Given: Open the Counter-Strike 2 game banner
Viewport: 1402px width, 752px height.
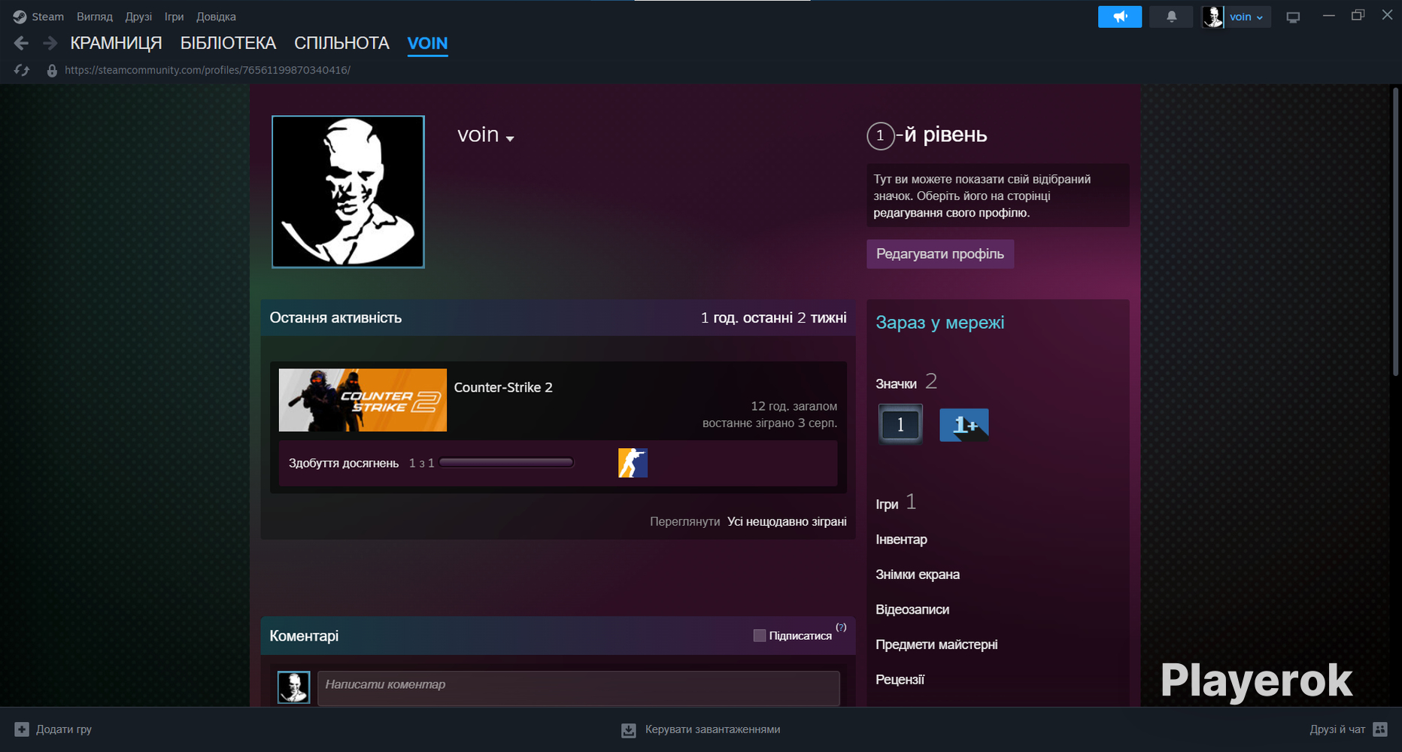Looking at the screenshot, I should pyautogui.click(x=363, y=400).
